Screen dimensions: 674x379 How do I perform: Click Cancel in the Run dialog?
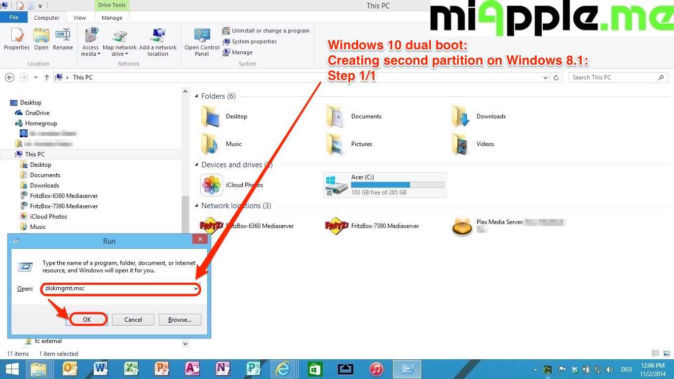pos(133,320)
